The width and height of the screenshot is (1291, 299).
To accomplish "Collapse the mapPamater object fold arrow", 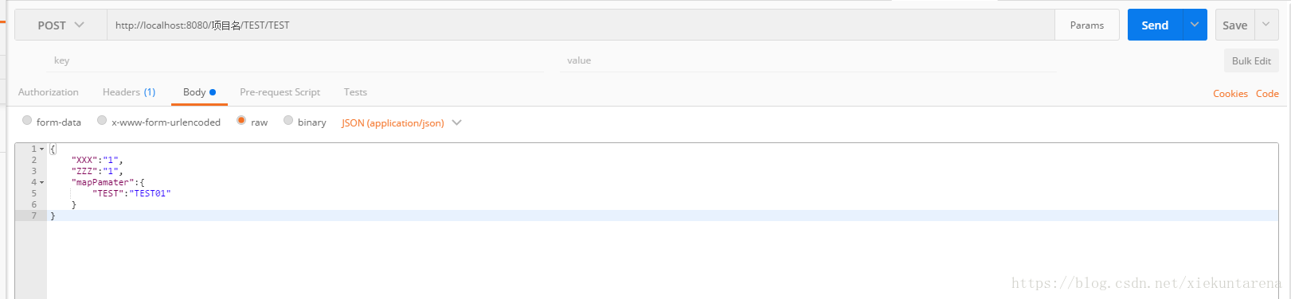I will click(x=41, y=183).
